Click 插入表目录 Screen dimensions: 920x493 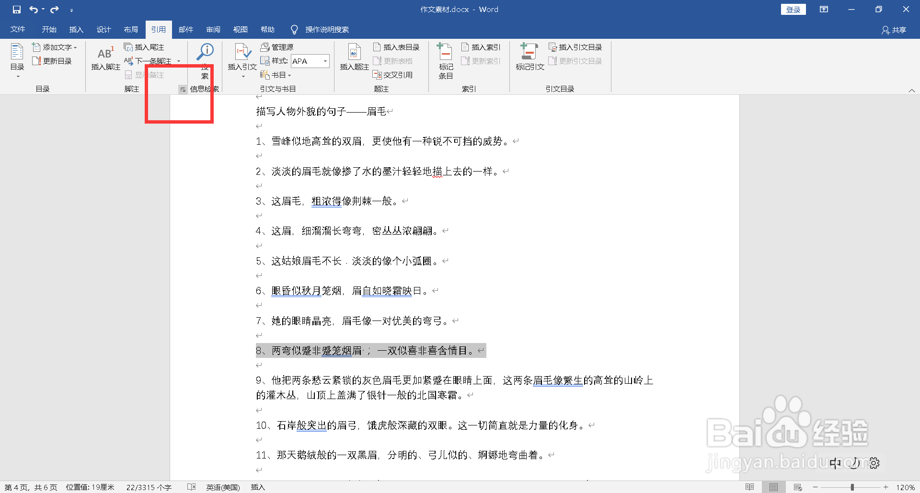coord(396,47)
